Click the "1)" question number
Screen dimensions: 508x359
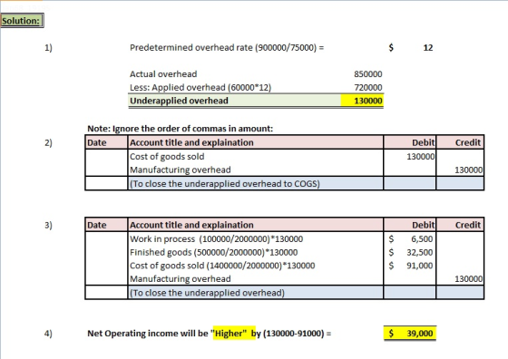pos(48,48)
